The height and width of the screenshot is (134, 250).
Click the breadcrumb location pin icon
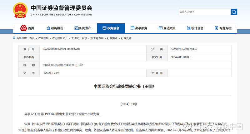[14, 38]
